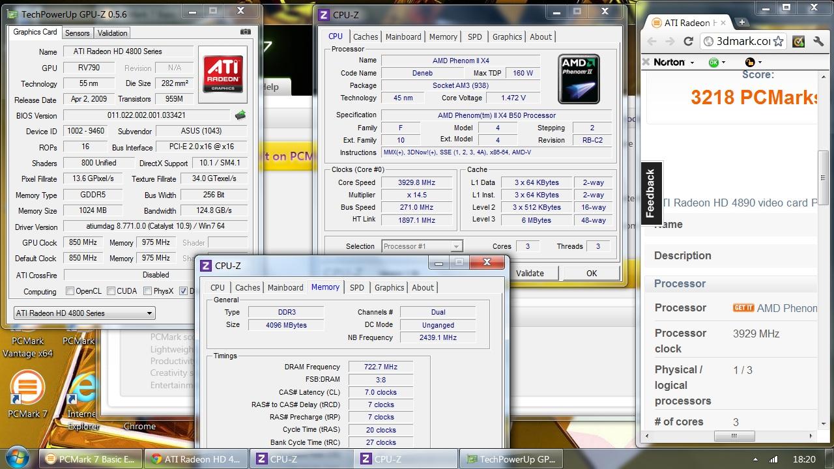Click the Norton Identity Safe lock icon
This screenshot has height=469, width=834.
click(749, 62)
